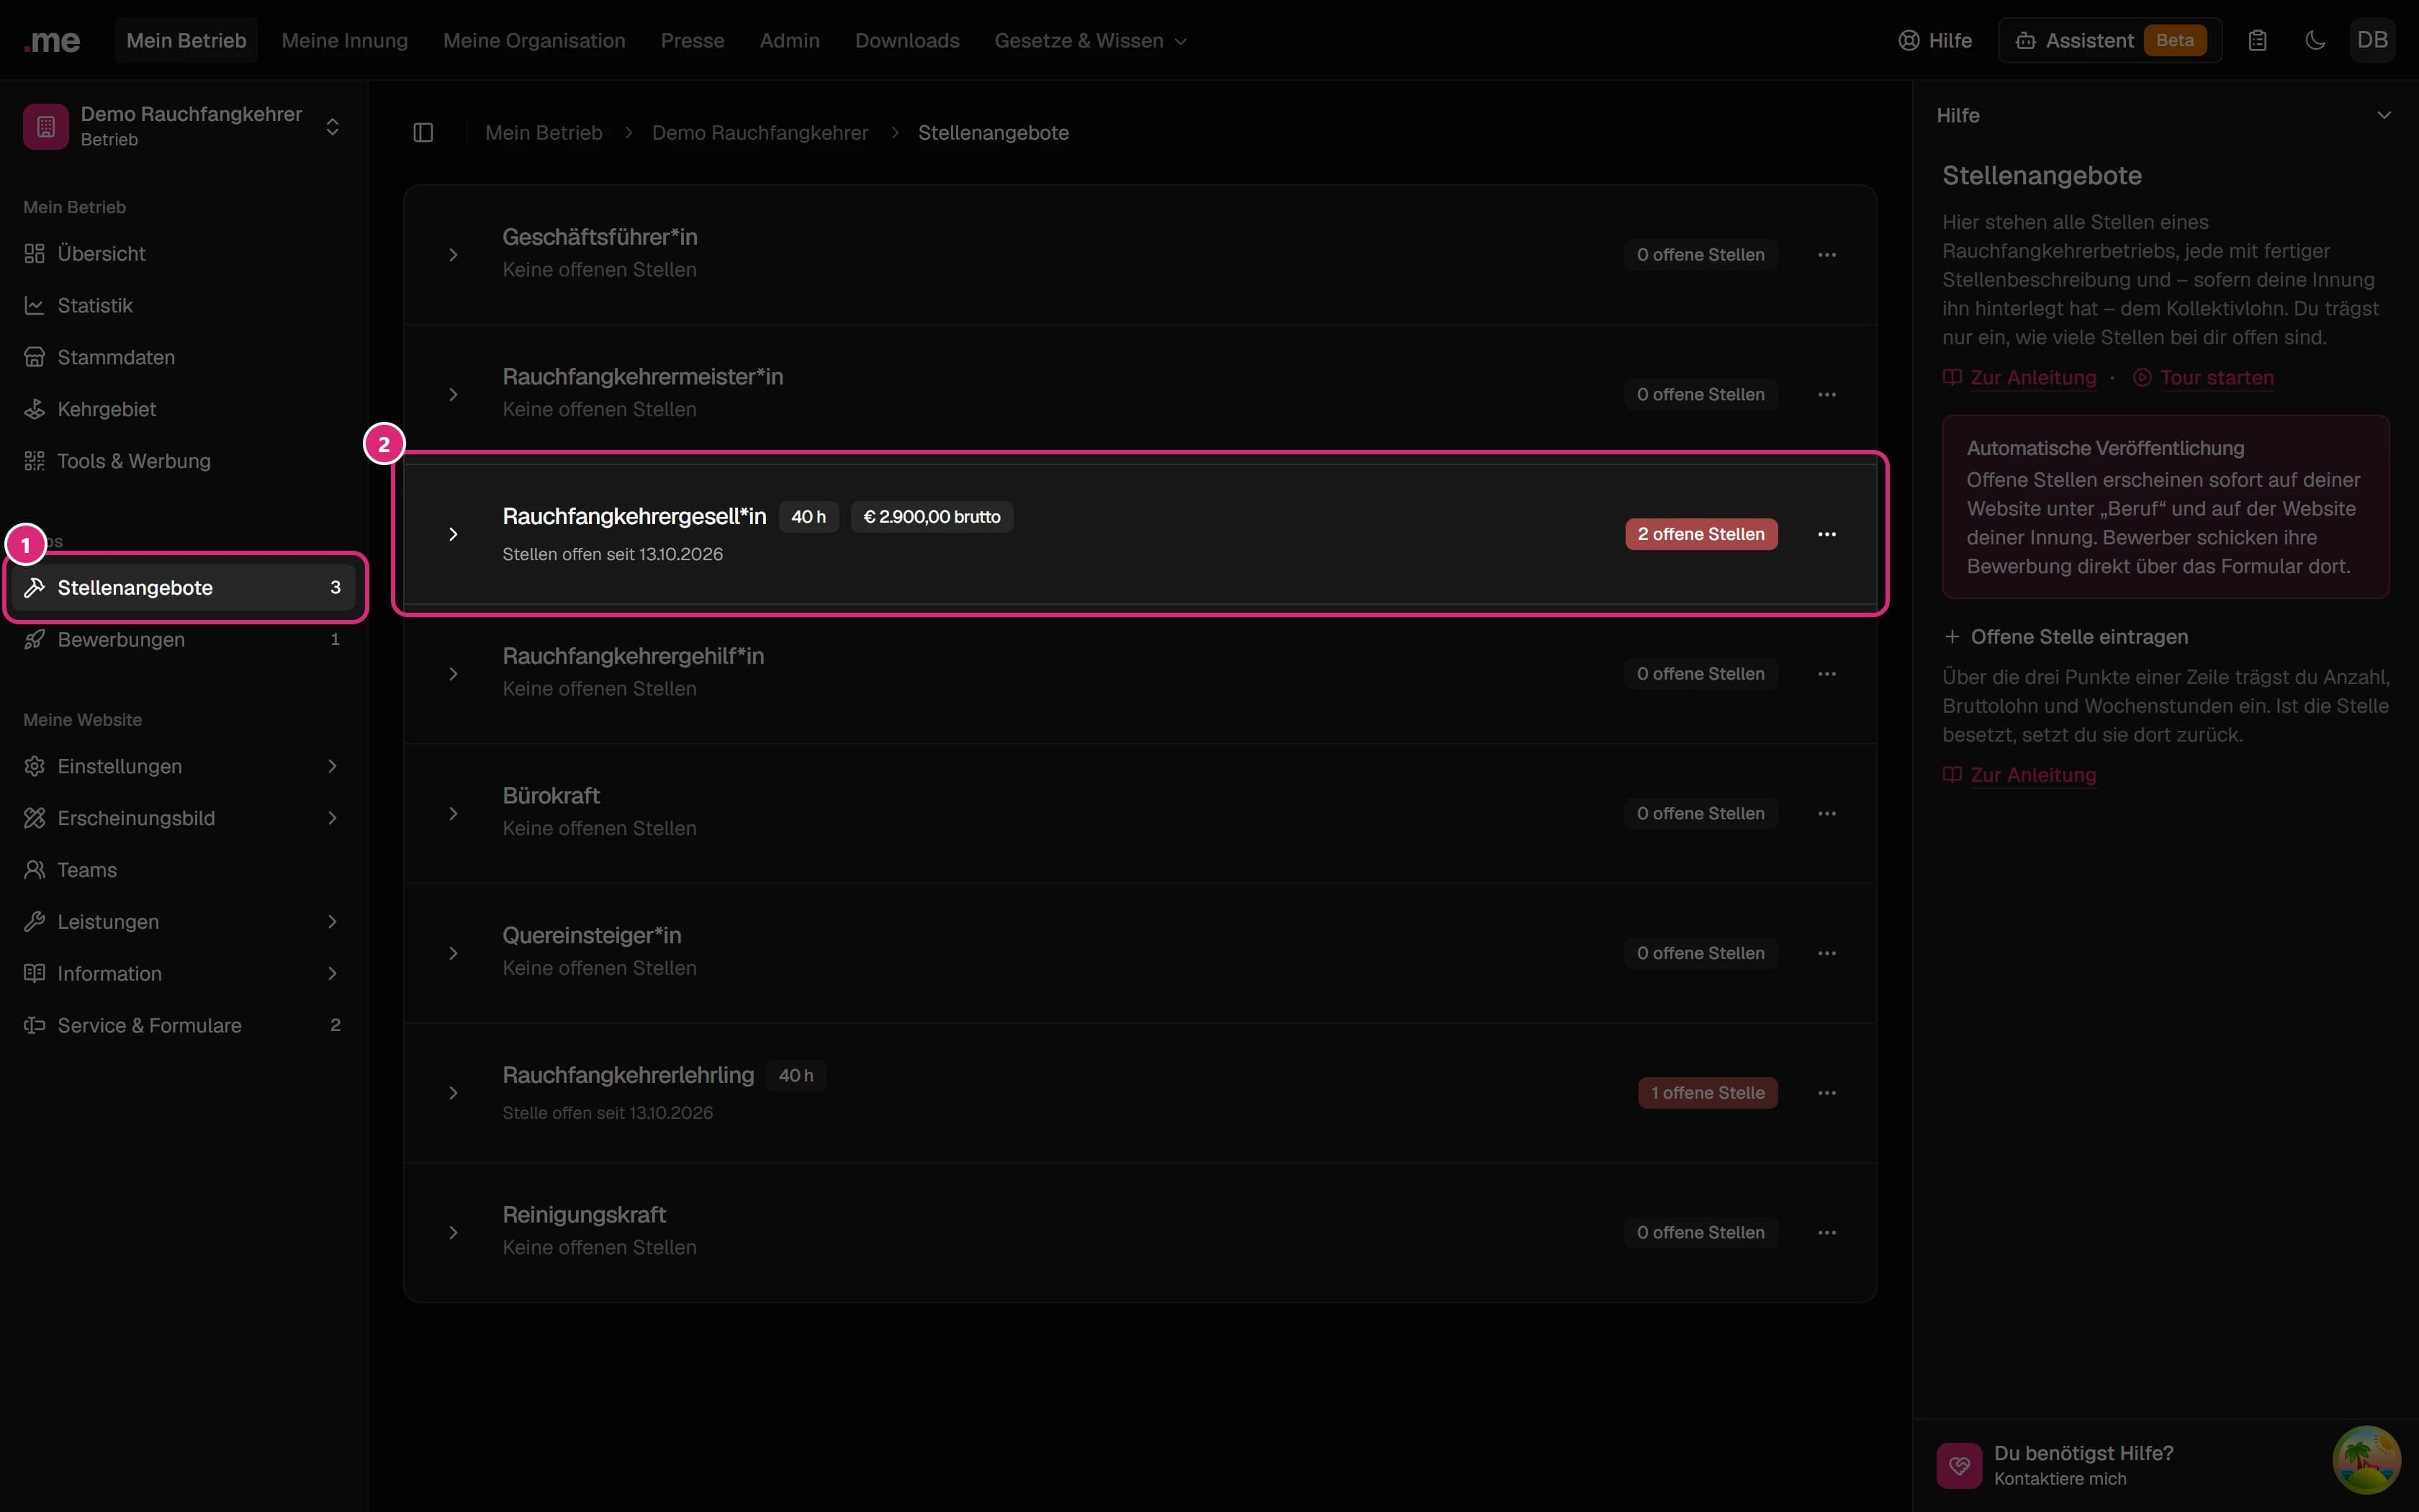Collapse the Hilfe panel chevron
The width and height of the screenshot is (2419, 1512).
pyautogui.click(x=2383, y=116)
